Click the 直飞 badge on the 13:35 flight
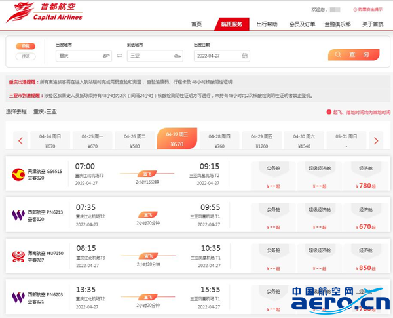Screen dimensions: 393x318 148,297
